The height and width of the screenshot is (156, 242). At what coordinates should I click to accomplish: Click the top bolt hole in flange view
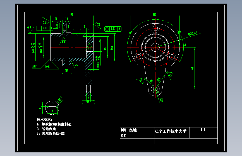click(155, 28)
